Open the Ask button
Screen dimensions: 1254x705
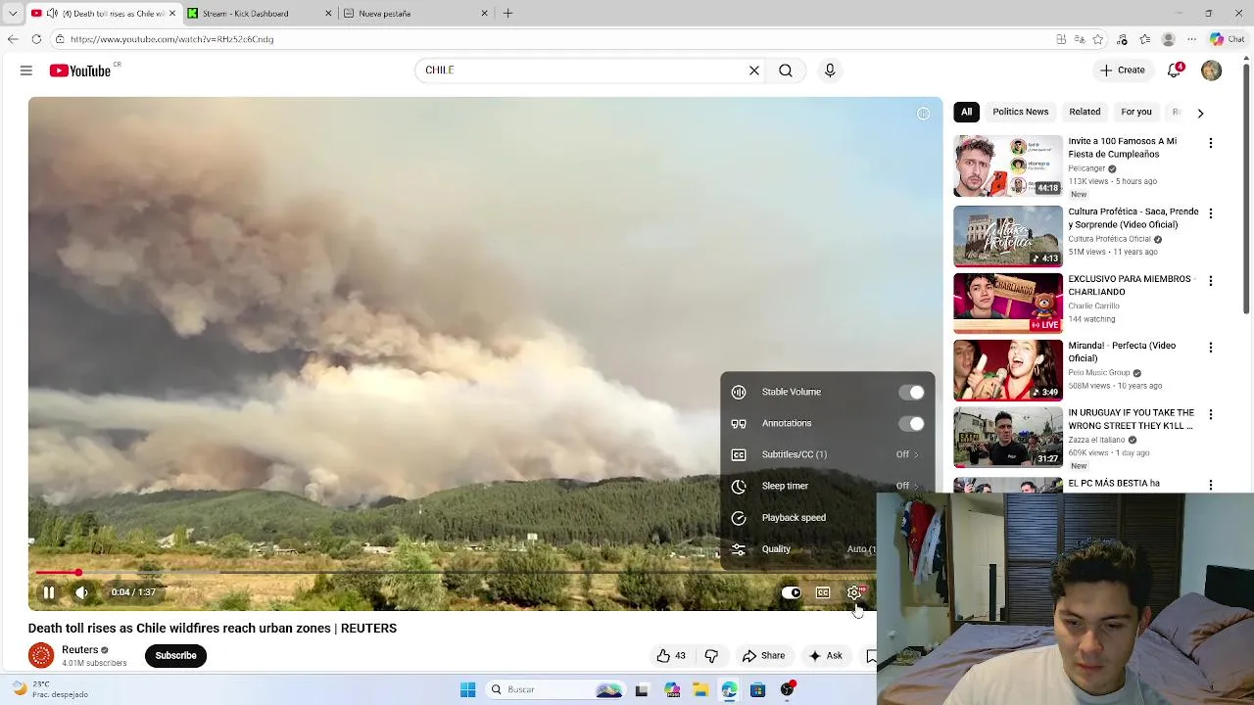click(x=825, y=656)
